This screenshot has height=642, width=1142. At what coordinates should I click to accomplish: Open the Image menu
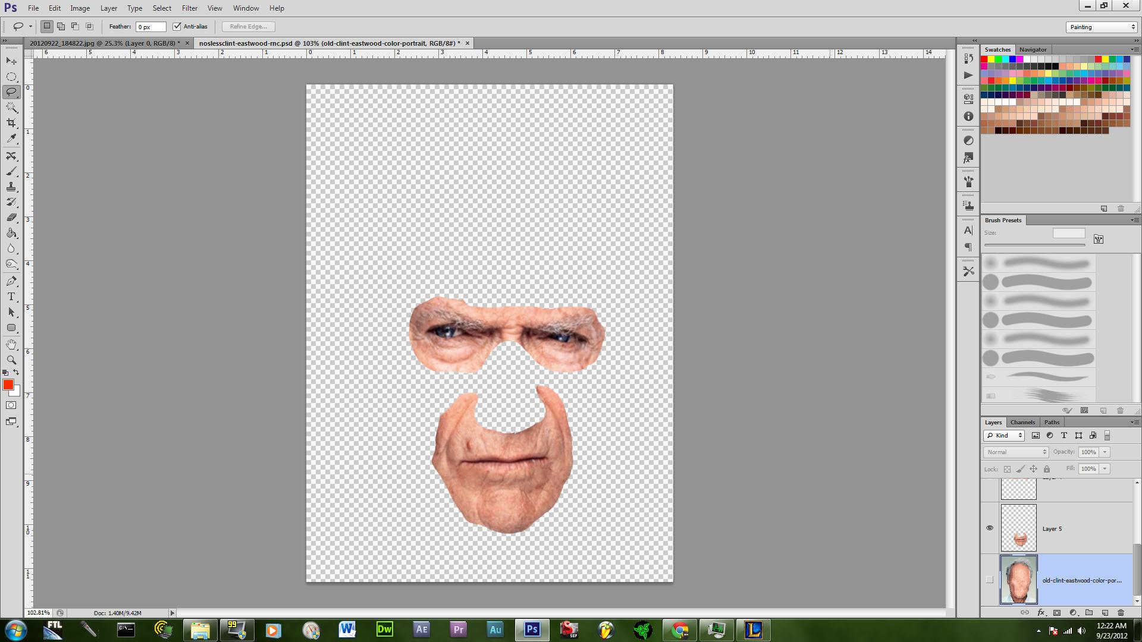coord(80,8)
